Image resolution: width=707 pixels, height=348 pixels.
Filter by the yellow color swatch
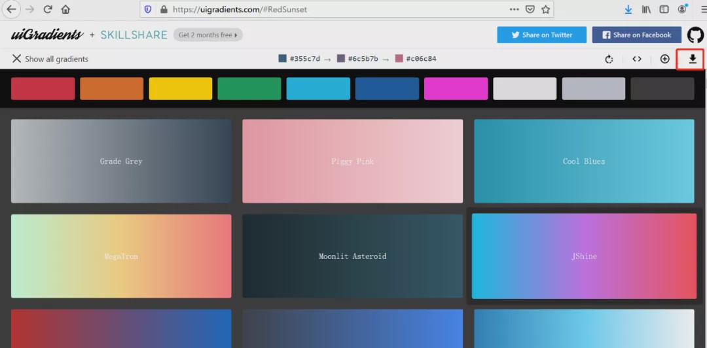(181, 88)
